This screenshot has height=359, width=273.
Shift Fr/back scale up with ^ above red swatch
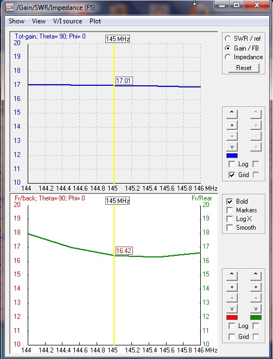[232, 276]
